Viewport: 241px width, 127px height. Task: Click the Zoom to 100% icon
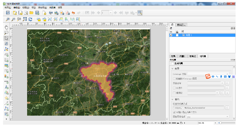point(19,19)
